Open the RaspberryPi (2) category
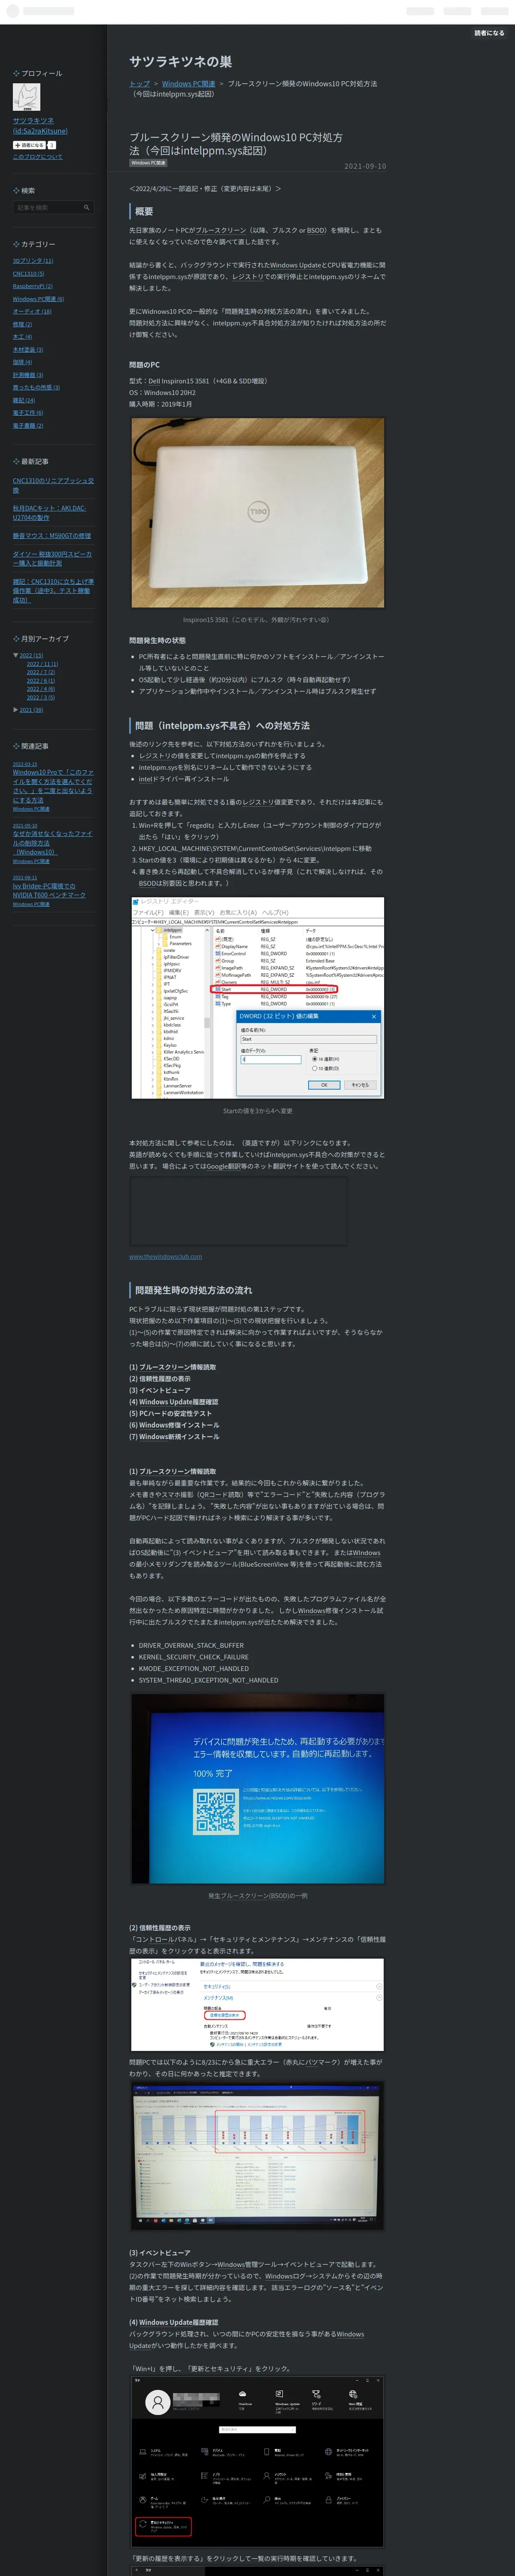 (32, 286)
